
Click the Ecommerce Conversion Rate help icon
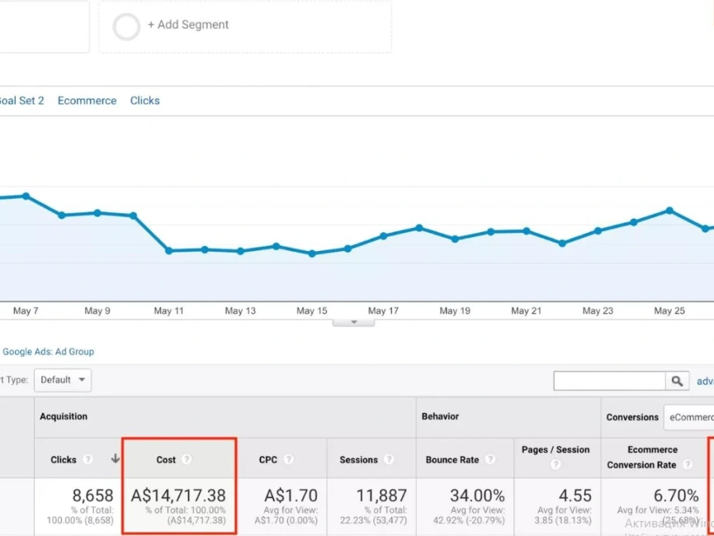(688, 465)
